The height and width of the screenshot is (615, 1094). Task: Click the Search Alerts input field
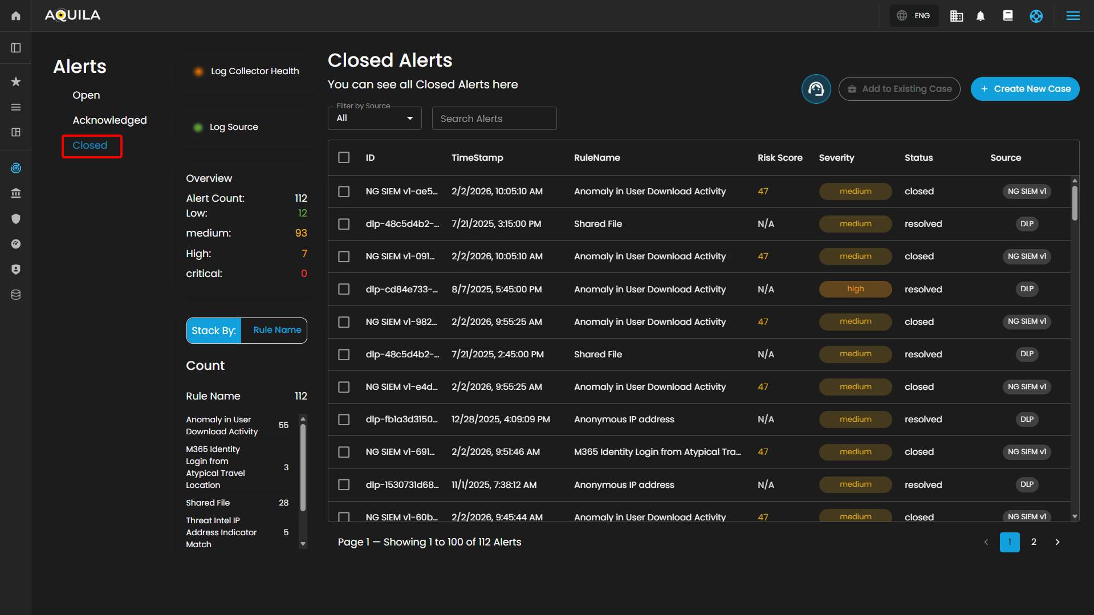[x=494, y=119]
